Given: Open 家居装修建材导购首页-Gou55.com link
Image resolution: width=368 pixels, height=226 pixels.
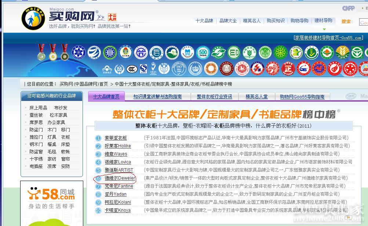Looking at the screenshot, I should tap(328, 38).
